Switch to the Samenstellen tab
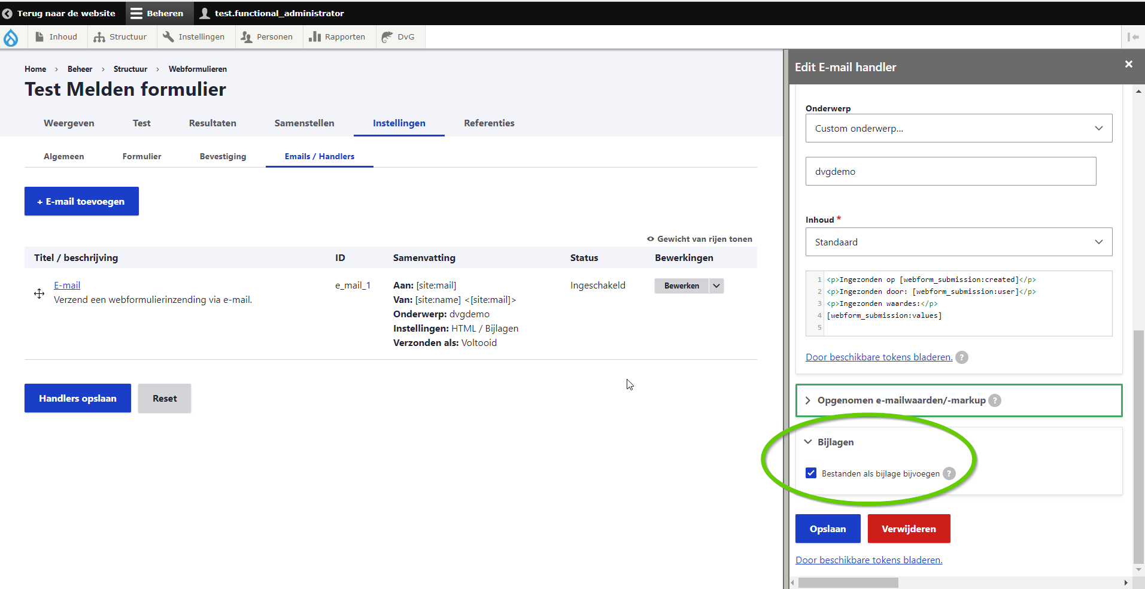Image resolution: width=1145 pixels, height=589 pixels. 304,123
